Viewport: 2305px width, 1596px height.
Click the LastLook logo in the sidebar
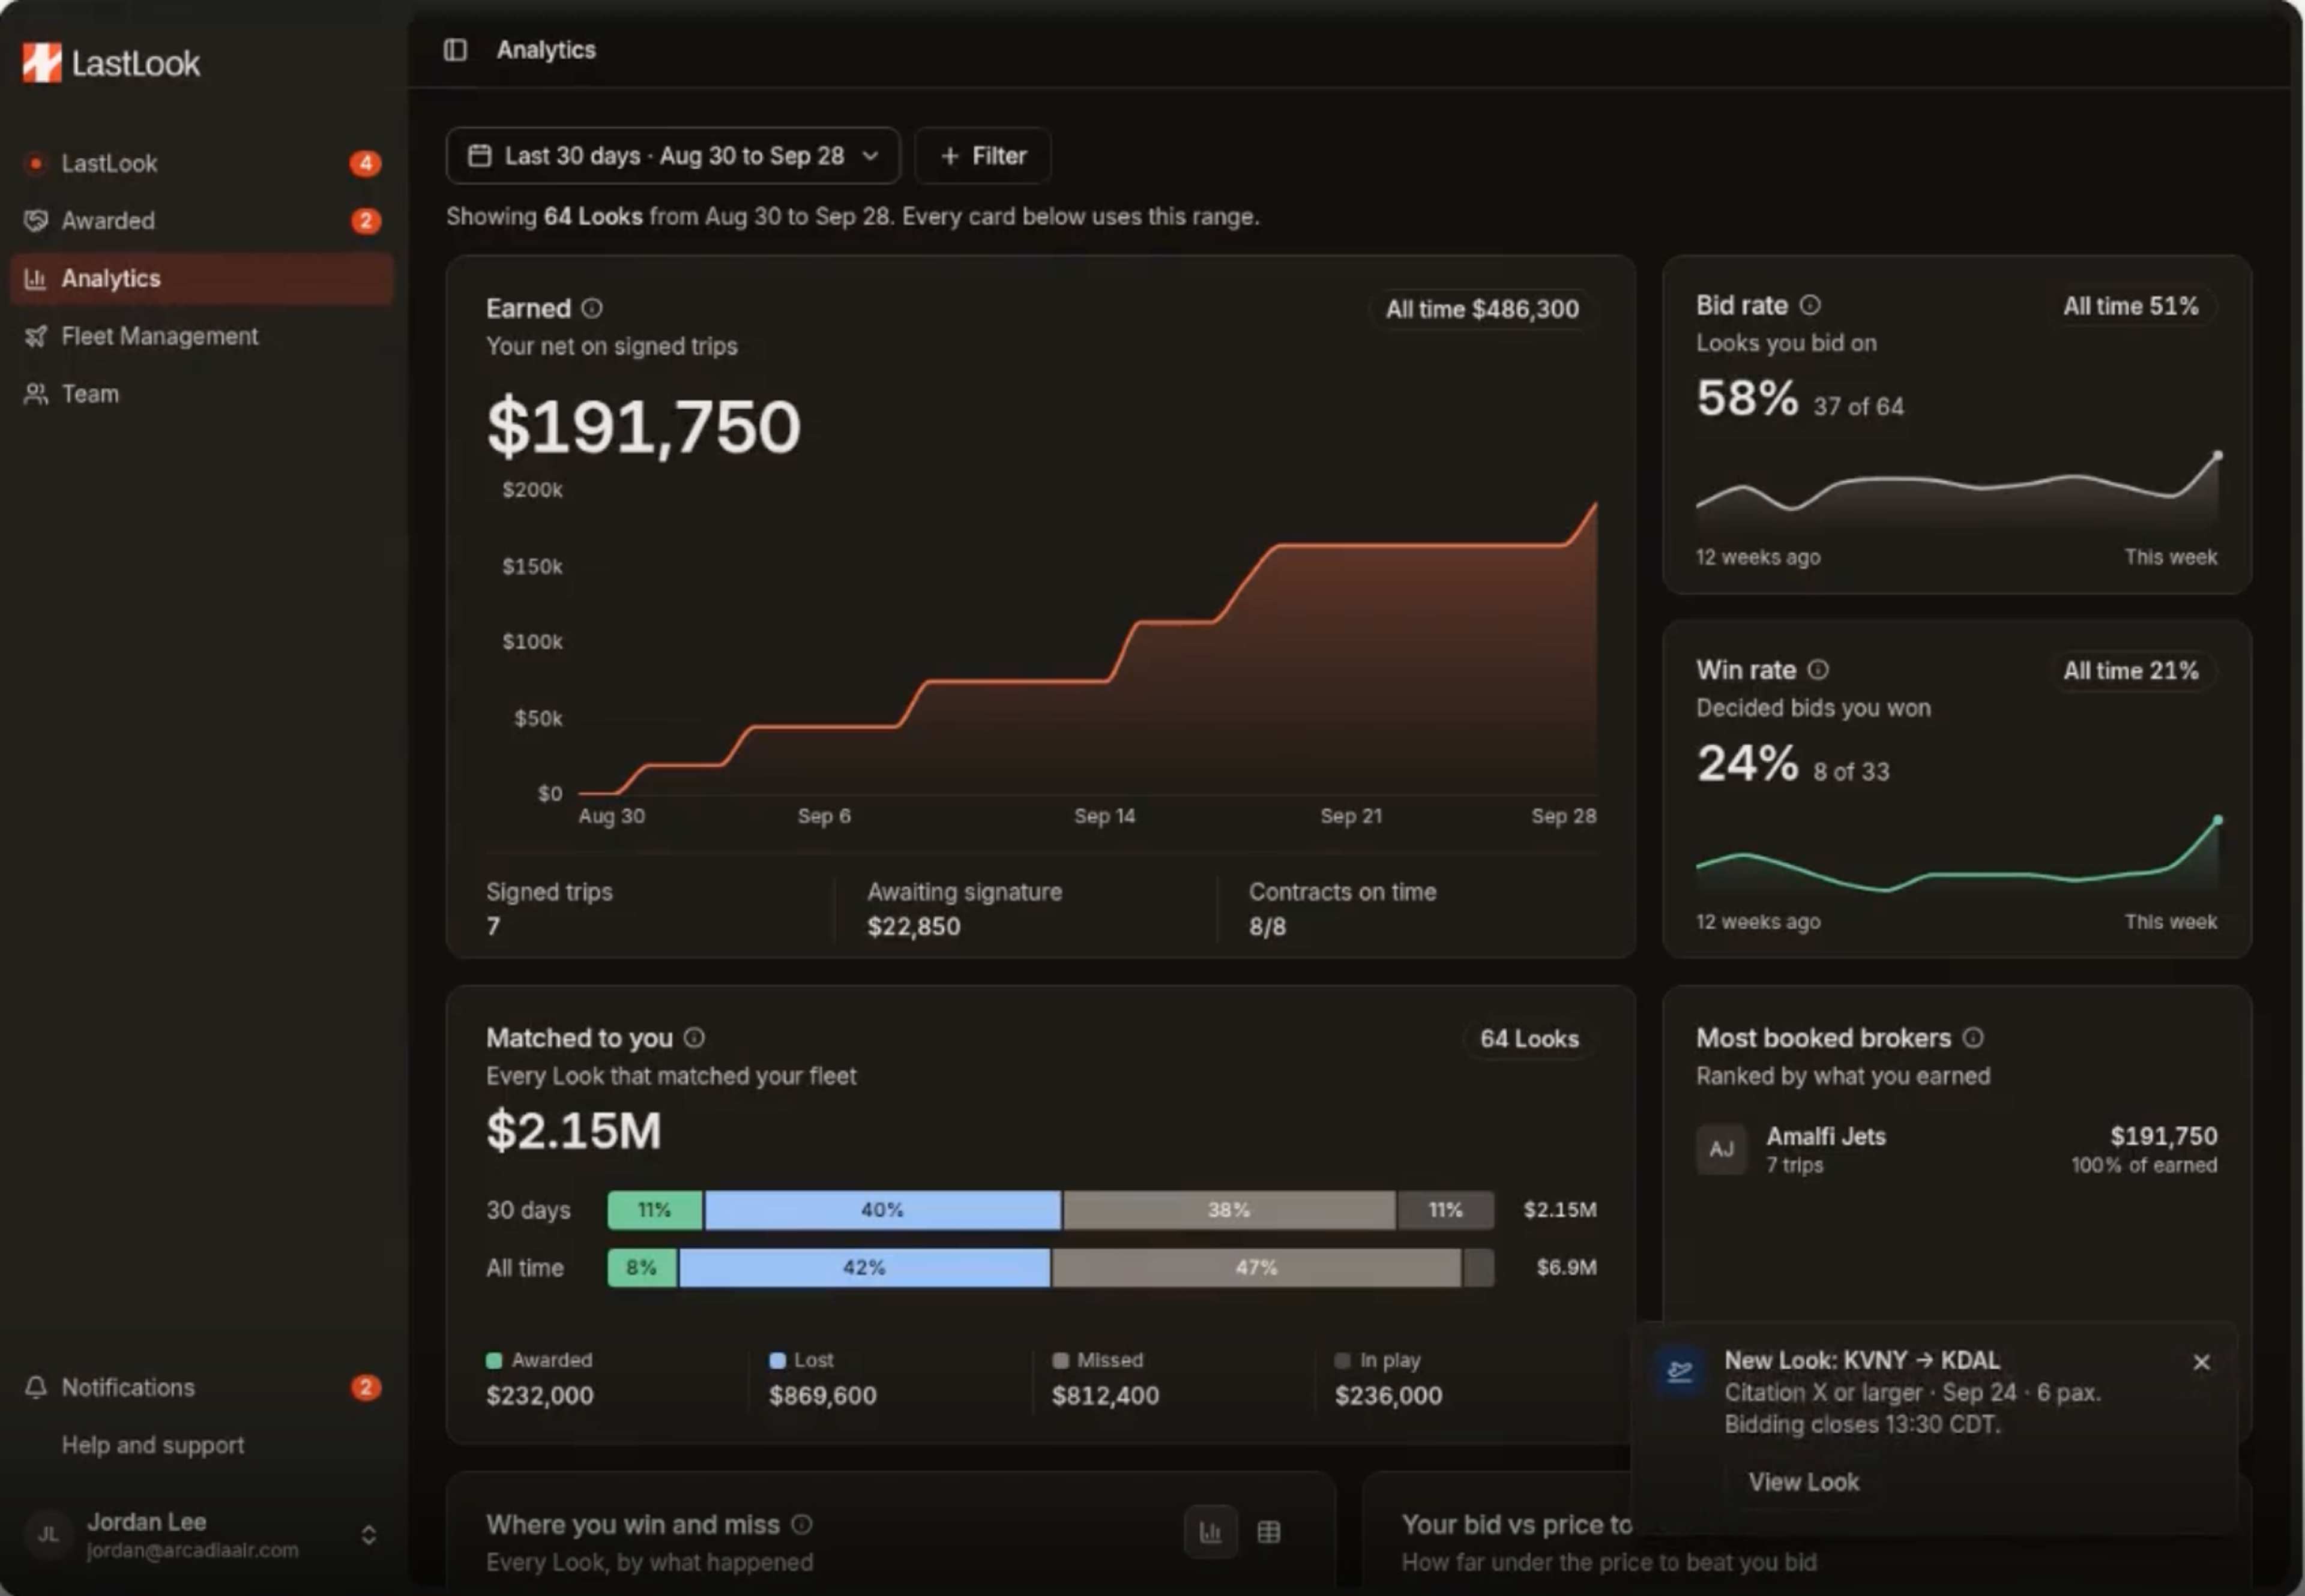tap(111, 63)
